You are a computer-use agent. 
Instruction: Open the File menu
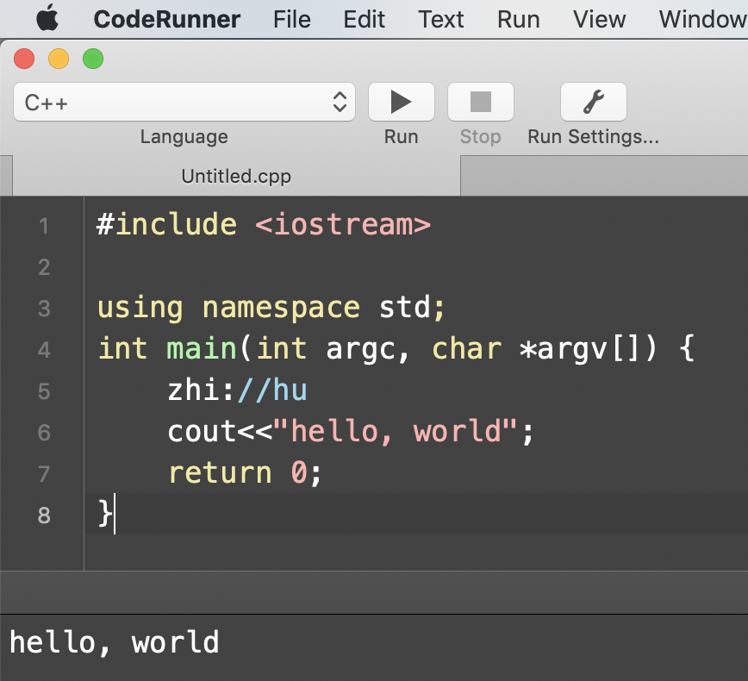[x=292, y=20]
